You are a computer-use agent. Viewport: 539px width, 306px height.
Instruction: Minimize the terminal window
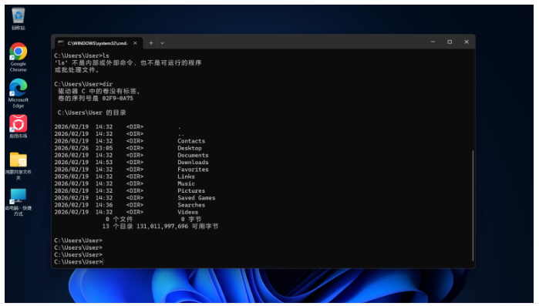coord(433,42)
